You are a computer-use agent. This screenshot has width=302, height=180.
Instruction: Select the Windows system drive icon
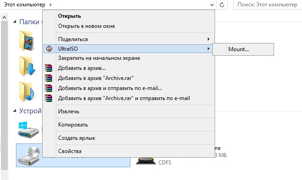tap(28, 129)
